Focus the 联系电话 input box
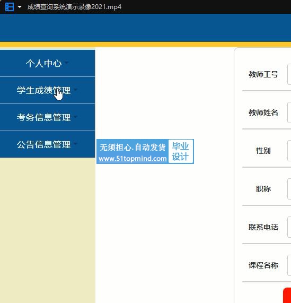The height and width of the screenshot is (303, 291). (x=289, y=227)
